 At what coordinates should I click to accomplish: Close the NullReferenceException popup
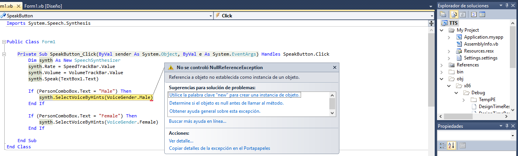click(x=335, y=68)
